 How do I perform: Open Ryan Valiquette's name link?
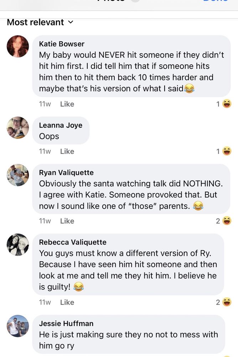coord(66,172)
